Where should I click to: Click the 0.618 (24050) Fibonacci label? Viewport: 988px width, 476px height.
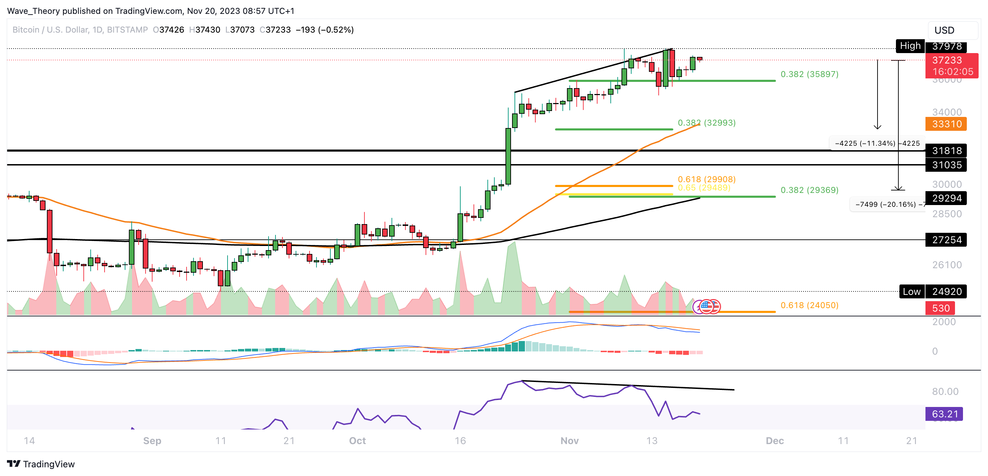[809, 305]
